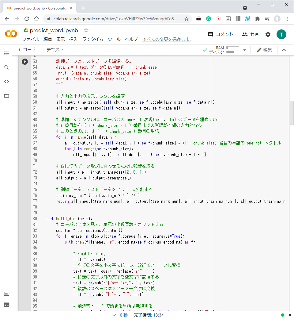Open the コメント comments button
This screenshot has height=319, width=294.
pos(220,34)
